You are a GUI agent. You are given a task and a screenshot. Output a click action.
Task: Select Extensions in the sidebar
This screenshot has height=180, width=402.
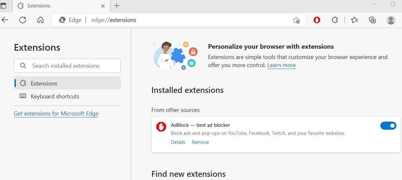point(44,83)
